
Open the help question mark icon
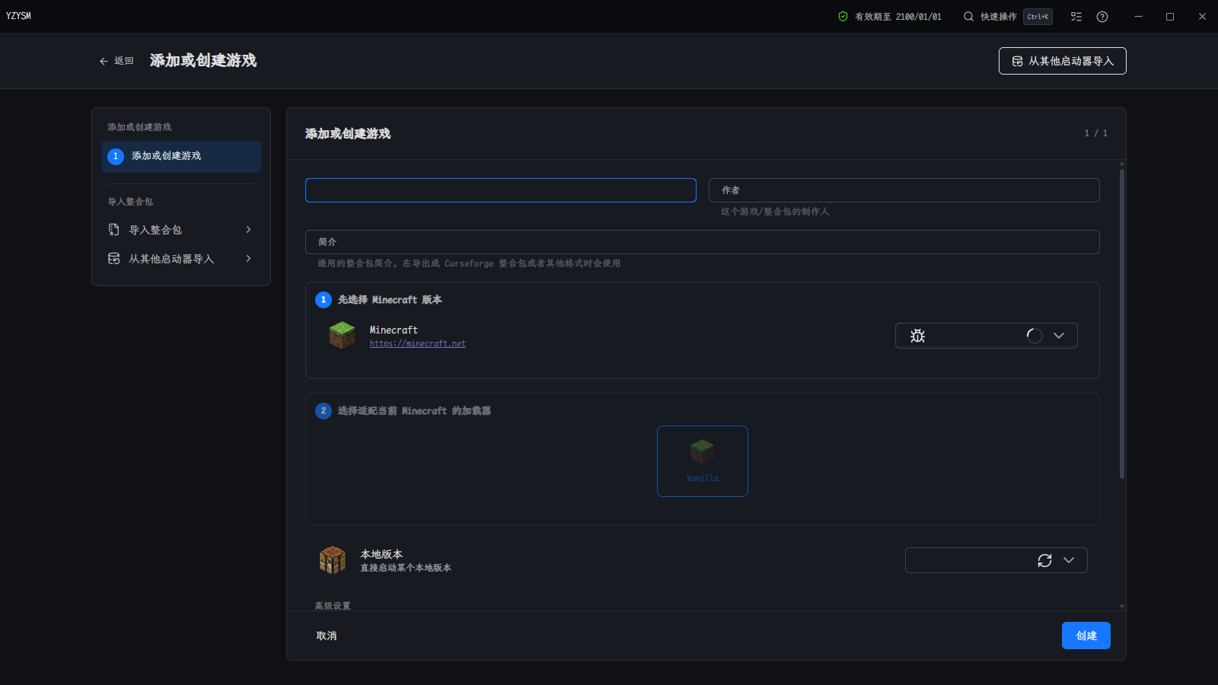[x=1102, y=17]
